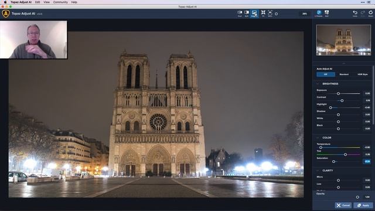
Task: Click the White value field
Action: 367,122
